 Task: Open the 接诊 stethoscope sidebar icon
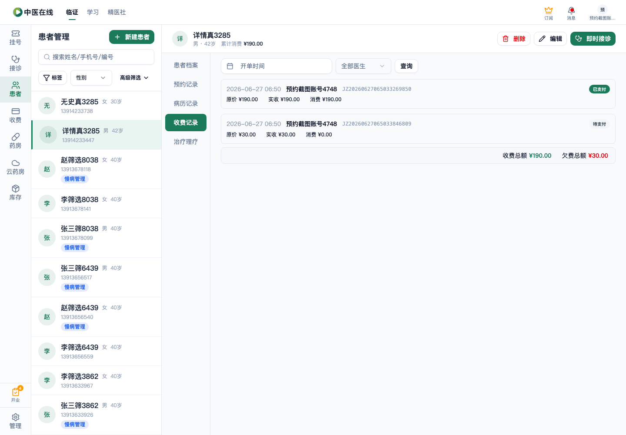pyautogui.click(x=15, y=63)
